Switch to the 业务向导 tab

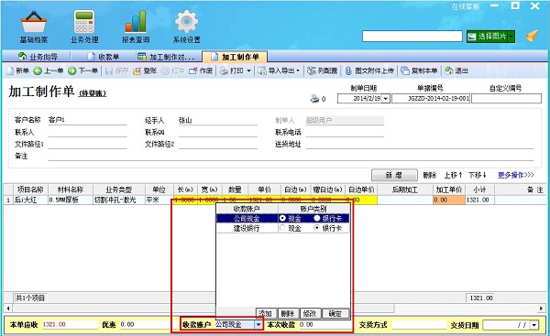pyautogui.click(x=38, y=57)
